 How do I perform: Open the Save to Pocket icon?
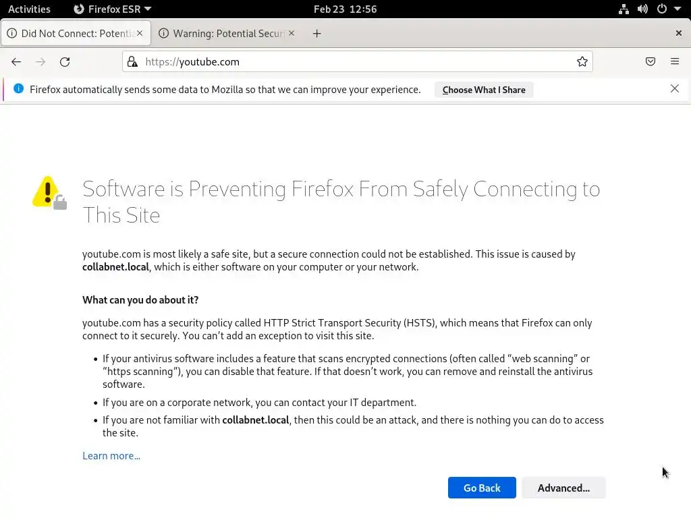pyautogui.click(x=651, y=61)
